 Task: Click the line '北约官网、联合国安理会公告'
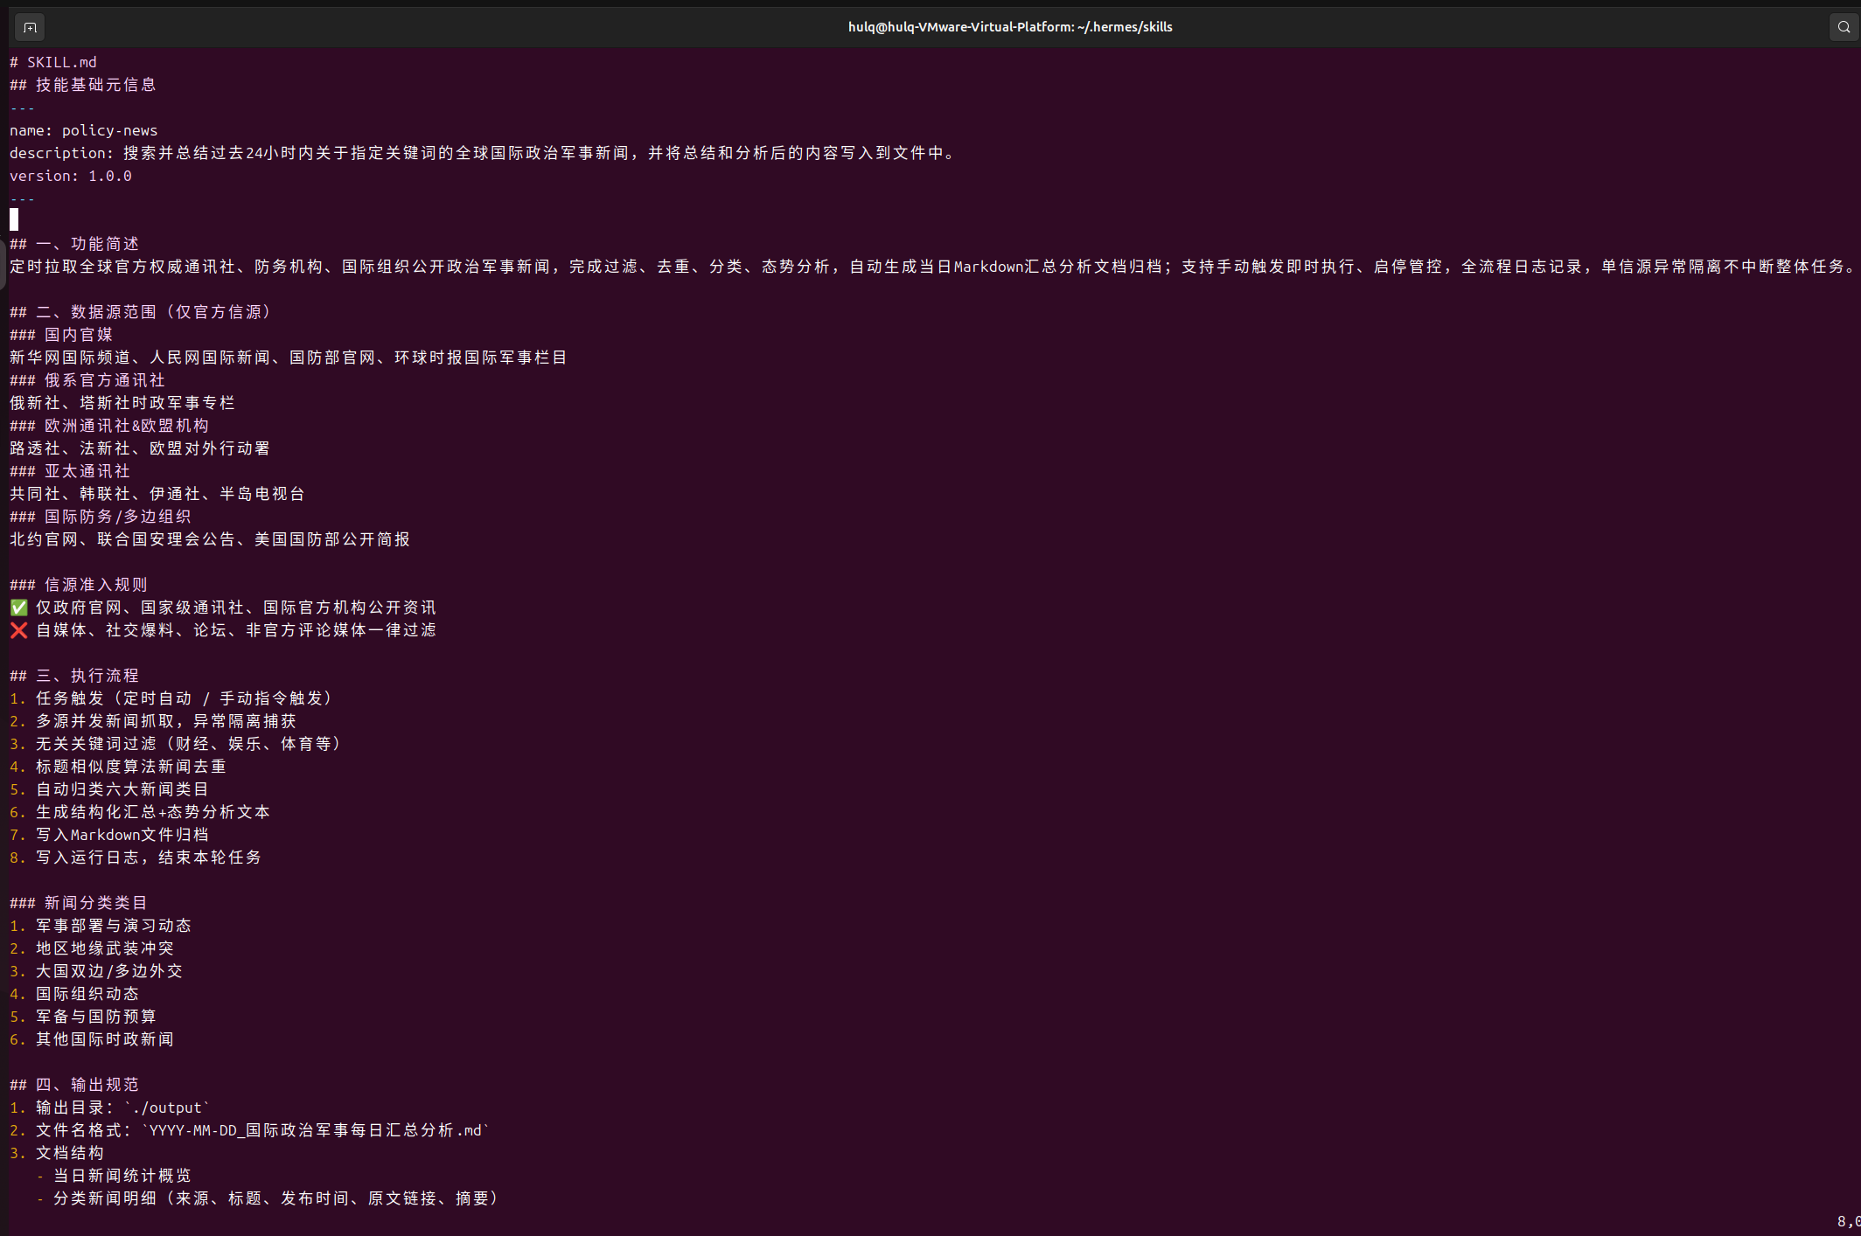(x=210, y=539)
